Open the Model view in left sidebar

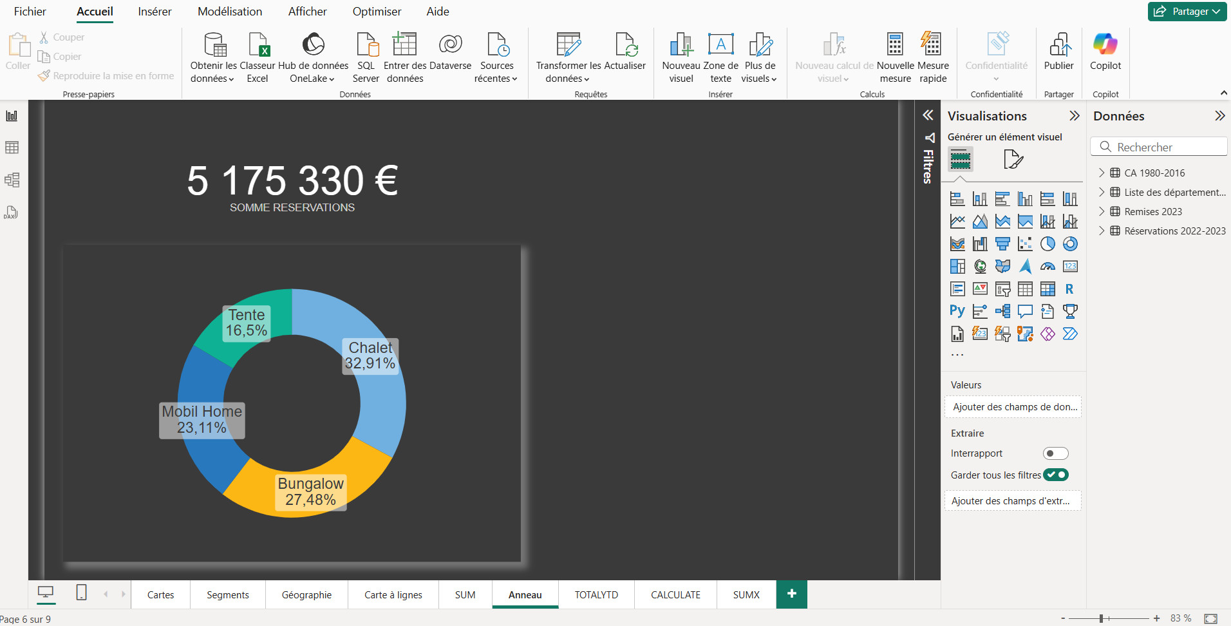tap(12, 180)
